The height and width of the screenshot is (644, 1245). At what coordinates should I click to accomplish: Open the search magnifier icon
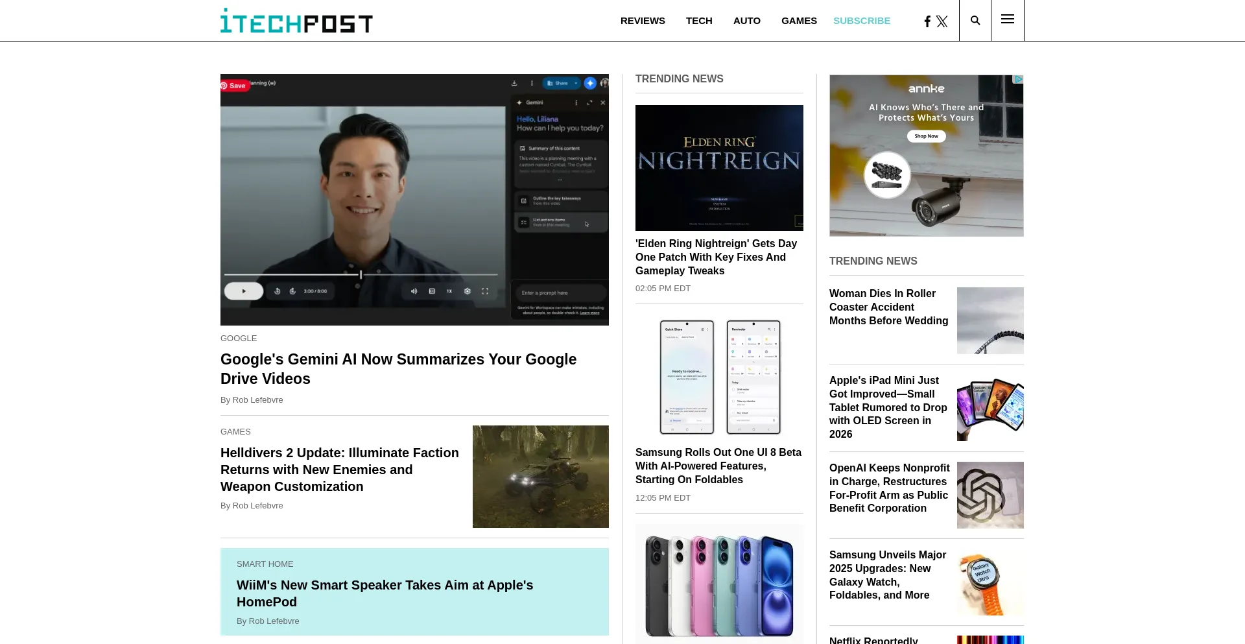tap(975, 20)
